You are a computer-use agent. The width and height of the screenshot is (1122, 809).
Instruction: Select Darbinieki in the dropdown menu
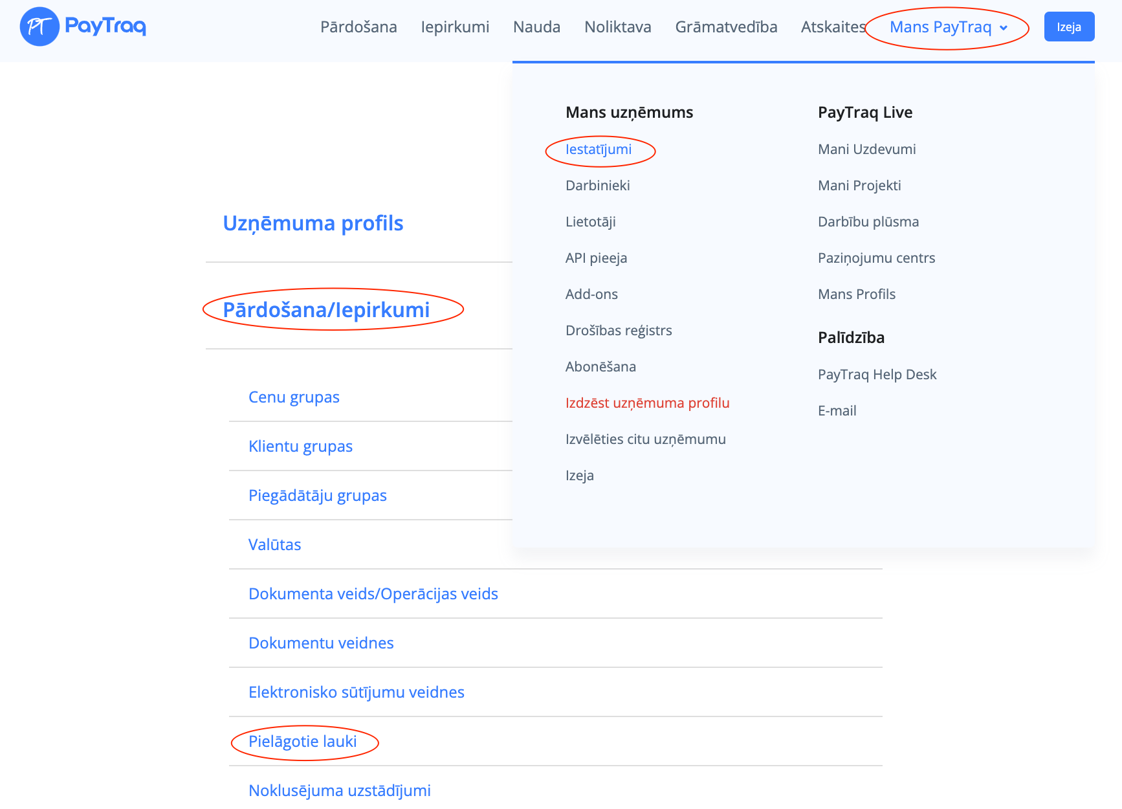[x=597, y=186]
